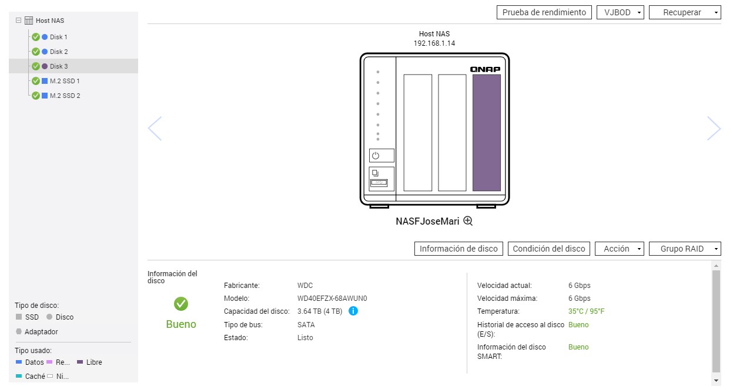Click the Condición del disco button
733x390 pixels.
549,249
